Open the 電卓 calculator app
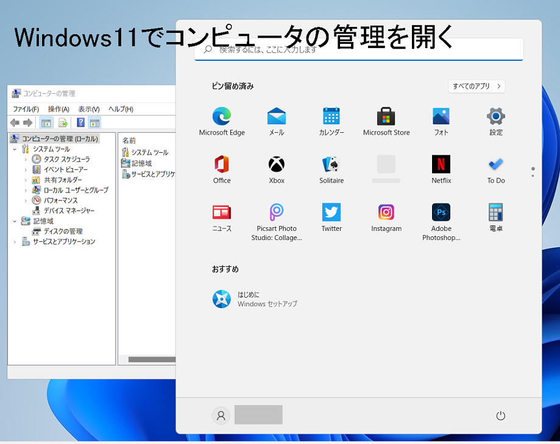The width and height of the screenshot is (560, 444). coord(495,213)
